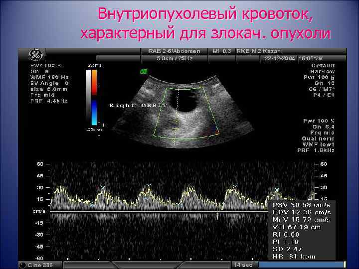Click the 'Har-low' harmonic setting
Viewport: 359px width, 269px height.
point(323,71)
